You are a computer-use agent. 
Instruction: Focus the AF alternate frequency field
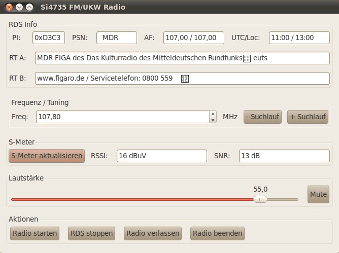tap(193, 38)
